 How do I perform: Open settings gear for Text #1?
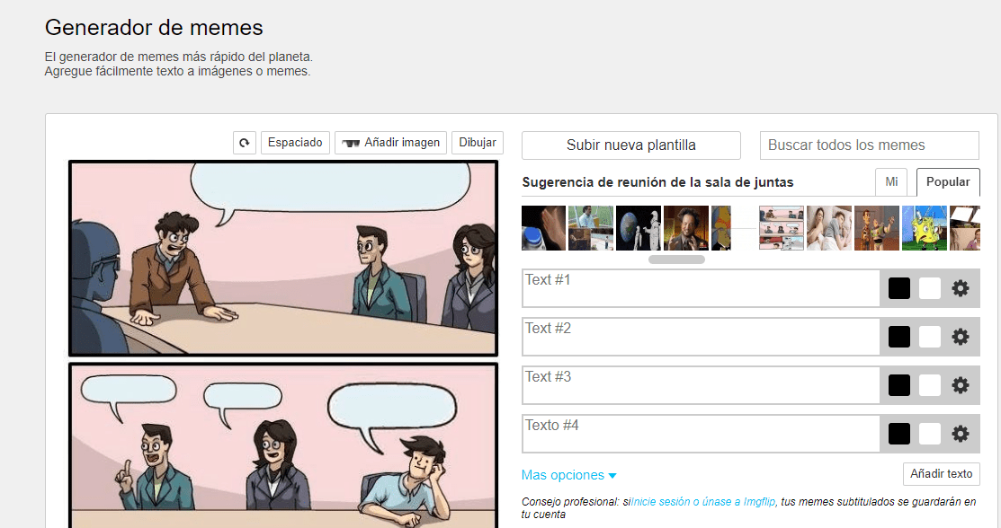coord(961,288)
